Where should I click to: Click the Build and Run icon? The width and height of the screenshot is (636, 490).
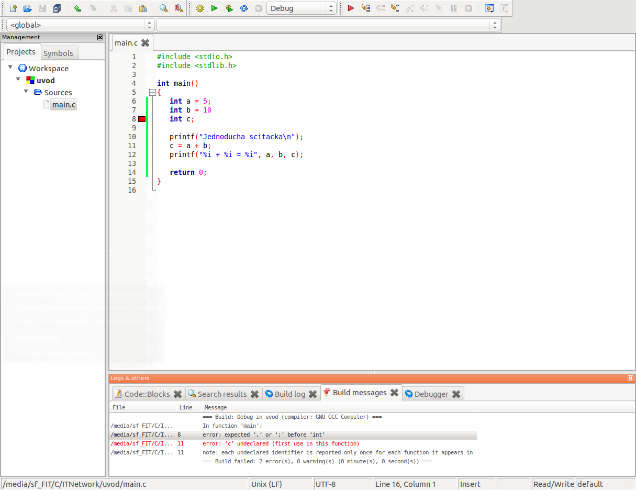click(229, 8)
